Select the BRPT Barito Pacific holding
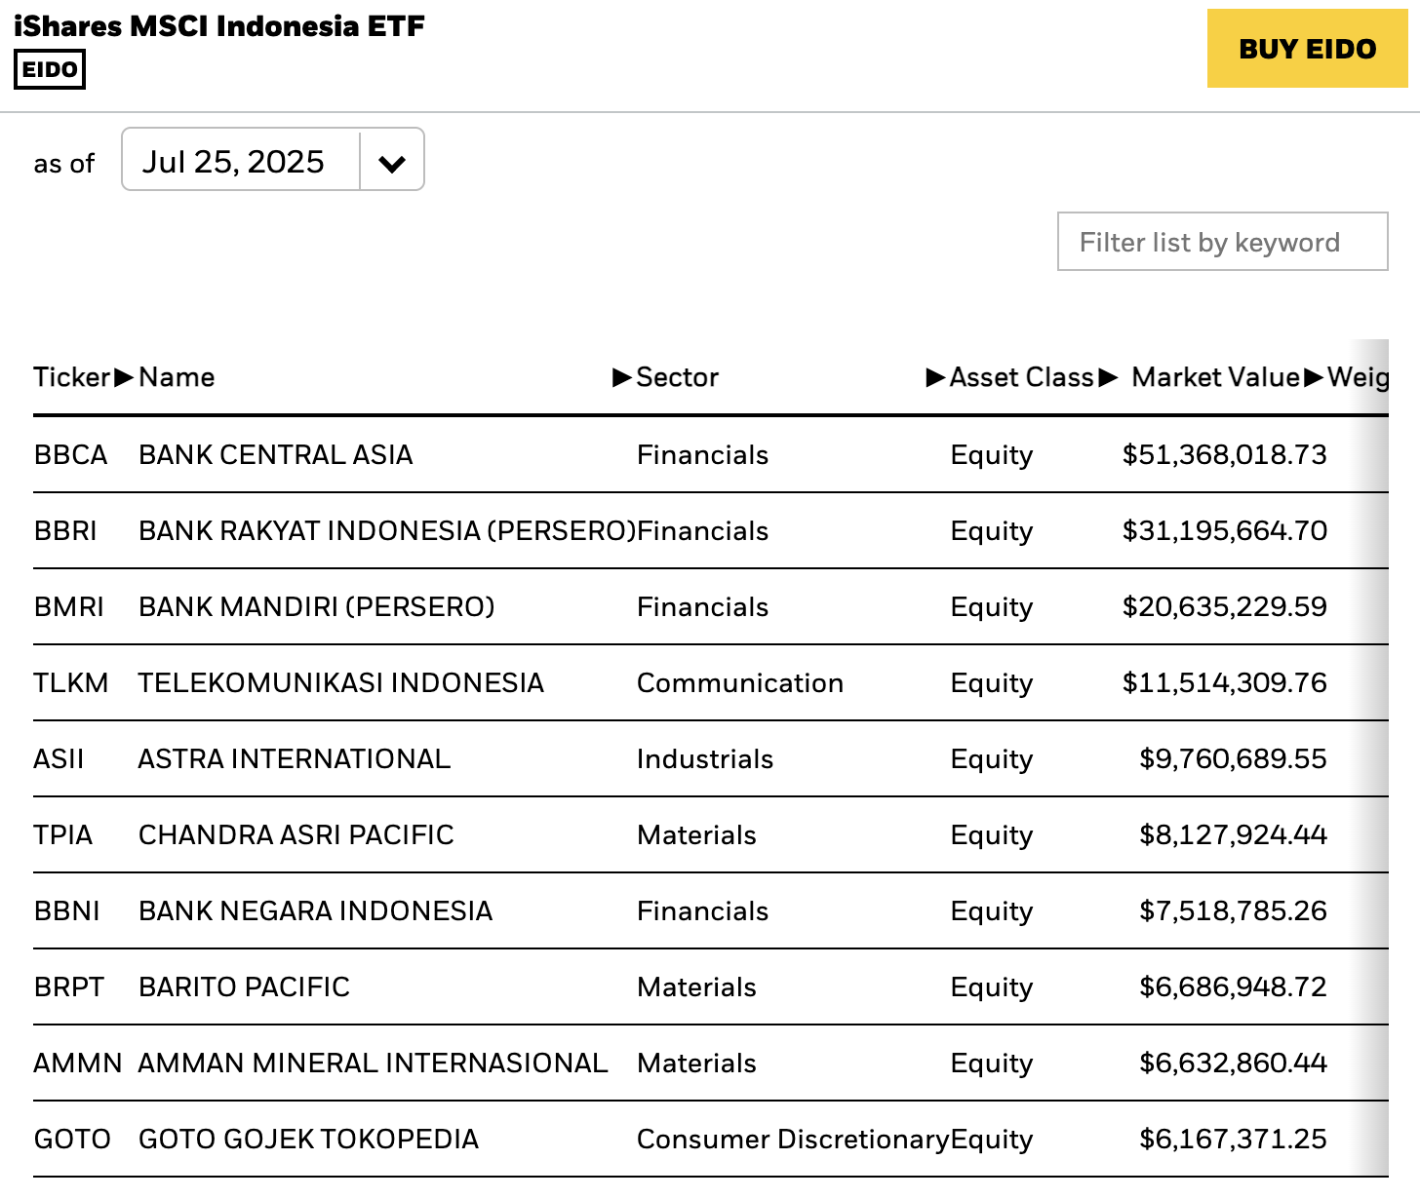1420x1199 pixels. point(390,986)
